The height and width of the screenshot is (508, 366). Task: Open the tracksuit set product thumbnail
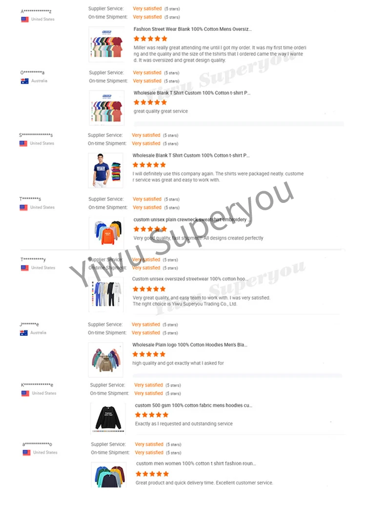coord(106,294)
